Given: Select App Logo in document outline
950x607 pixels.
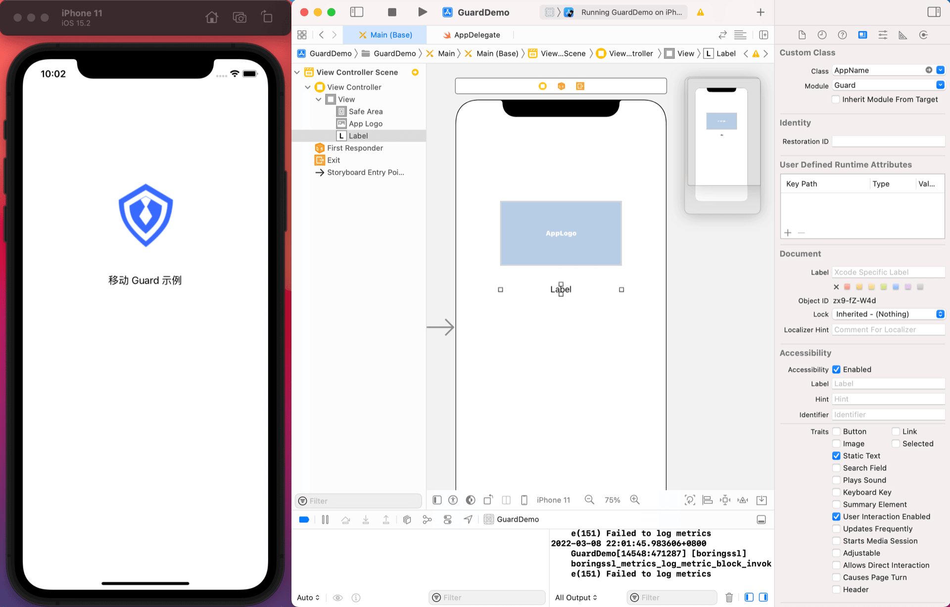Looking at the screenshot, I should pos(365,124).
